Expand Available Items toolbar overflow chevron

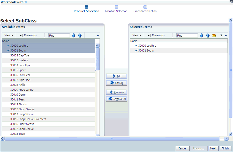tap(98, 36)
